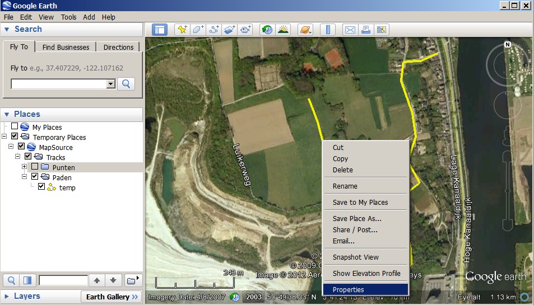The height and width of the screenshot is (305, 534).
Task: Open the Earth Gallery link
Action: (x=112, y=297)
